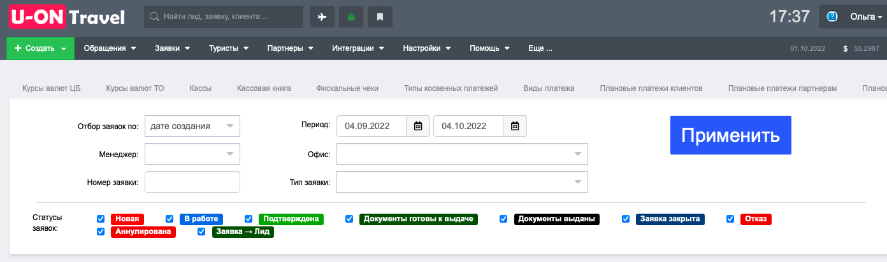Expand the Тип заявки dropdown
Viewport: 887px width, 262px height.
[x=462, y=182]
